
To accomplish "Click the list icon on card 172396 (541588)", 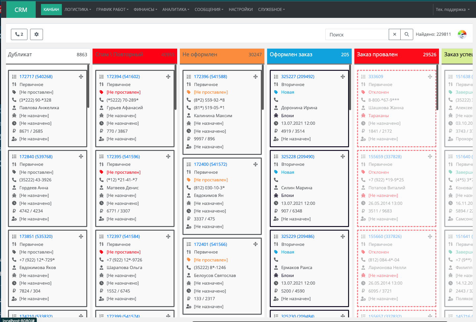I will (189, 77).
